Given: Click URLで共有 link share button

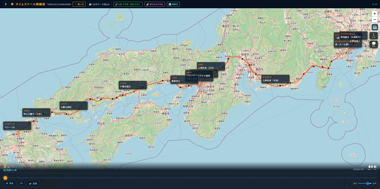Looking at the screenshot, I should click(128, 4).
